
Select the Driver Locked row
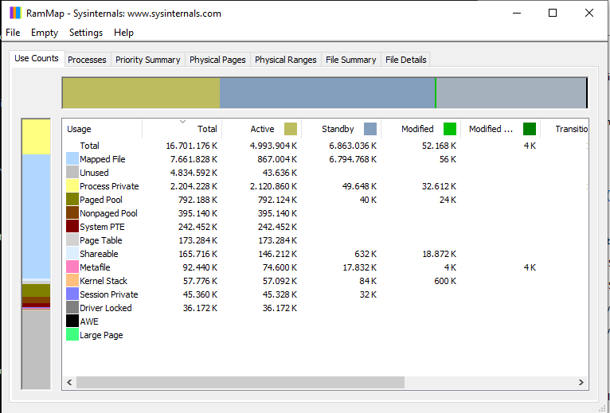(x=325, y=308)
